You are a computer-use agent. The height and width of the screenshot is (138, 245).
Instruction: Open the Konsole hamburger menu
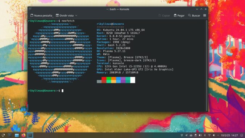[204, 15]
